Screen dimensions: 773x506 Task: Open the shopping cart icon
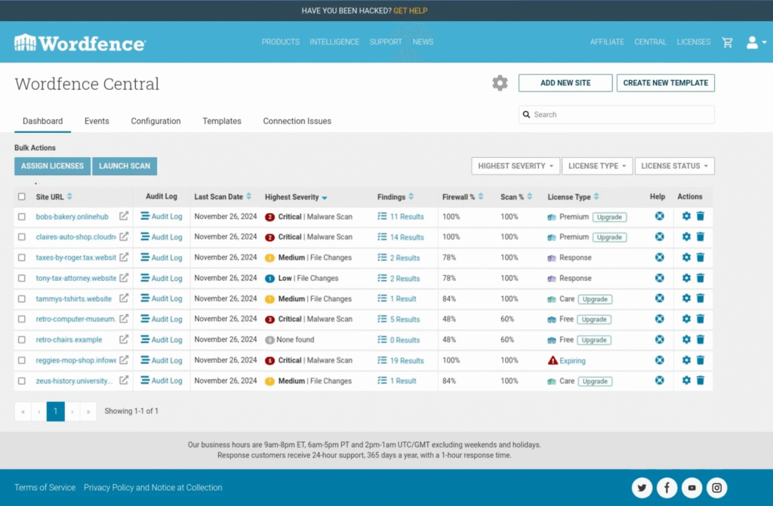pos(727,42)
